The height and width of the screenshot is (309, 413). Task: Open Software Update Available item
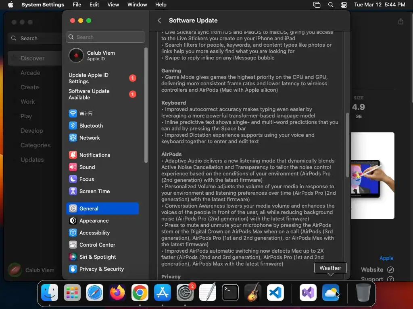coord(102,94)
